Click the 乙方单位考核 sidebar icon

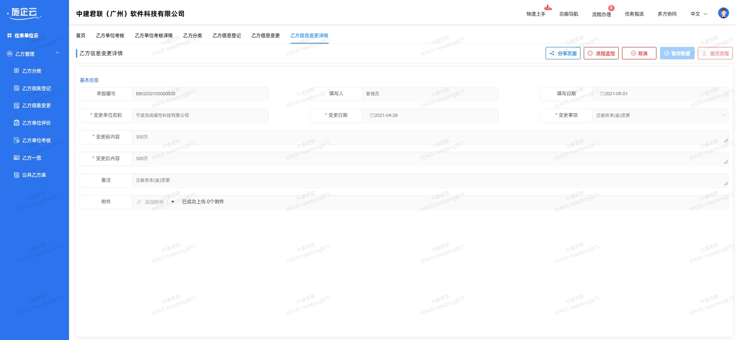pos(17,140)
